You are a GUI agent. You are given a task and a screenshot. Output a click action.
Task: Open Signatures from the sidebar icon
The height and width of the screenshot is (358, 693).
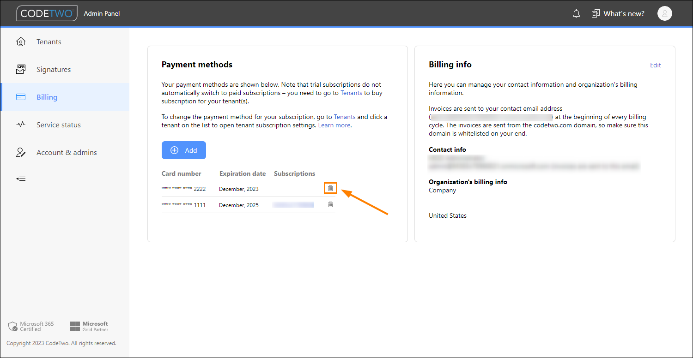coord(21,69)
